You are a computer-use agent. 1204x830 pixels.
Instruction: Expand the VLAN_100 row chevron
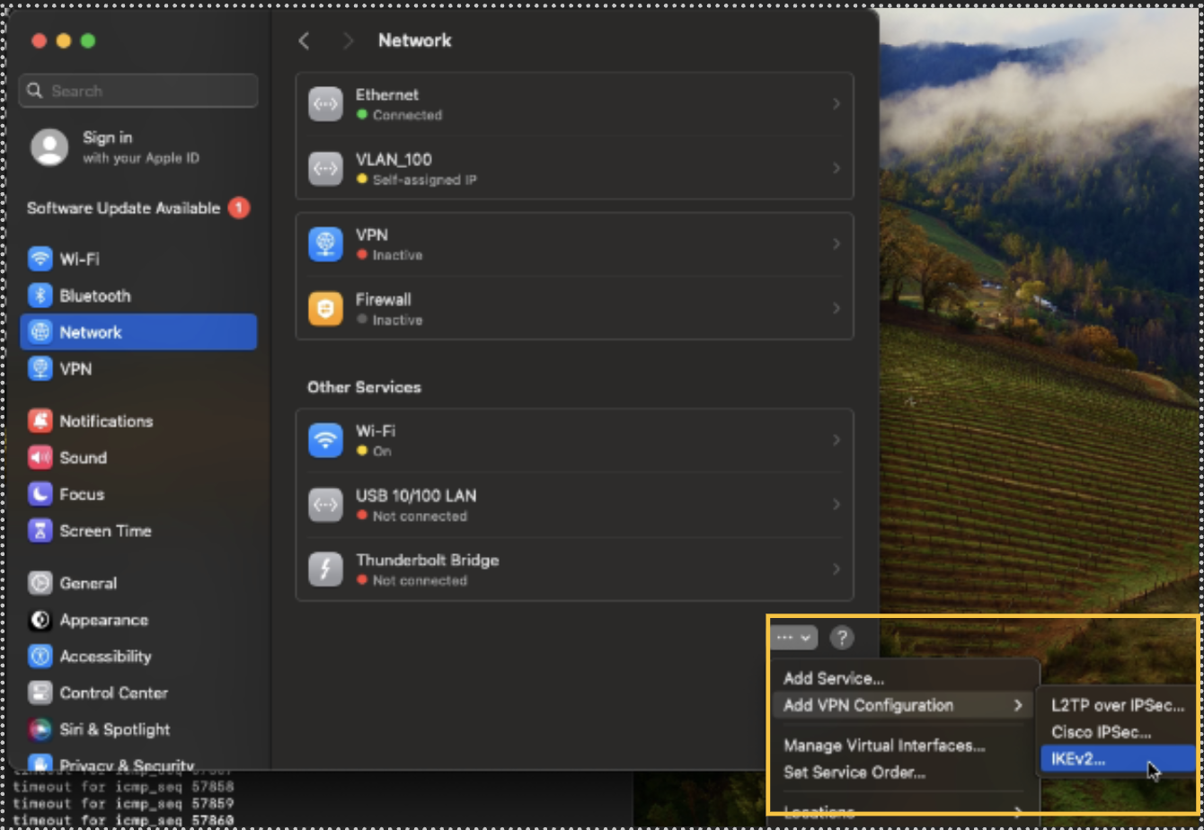click(x=836, y=169)
